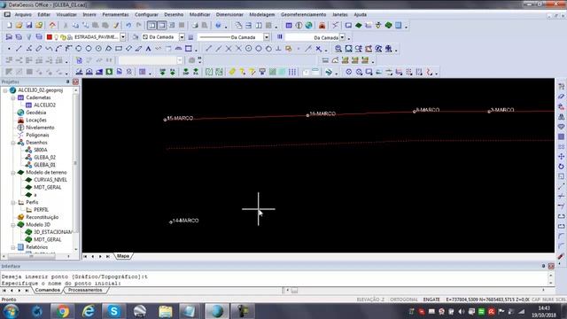Click the 14-MARCO point label
Viewport: 567px width, 319px height.
(185, 221)
